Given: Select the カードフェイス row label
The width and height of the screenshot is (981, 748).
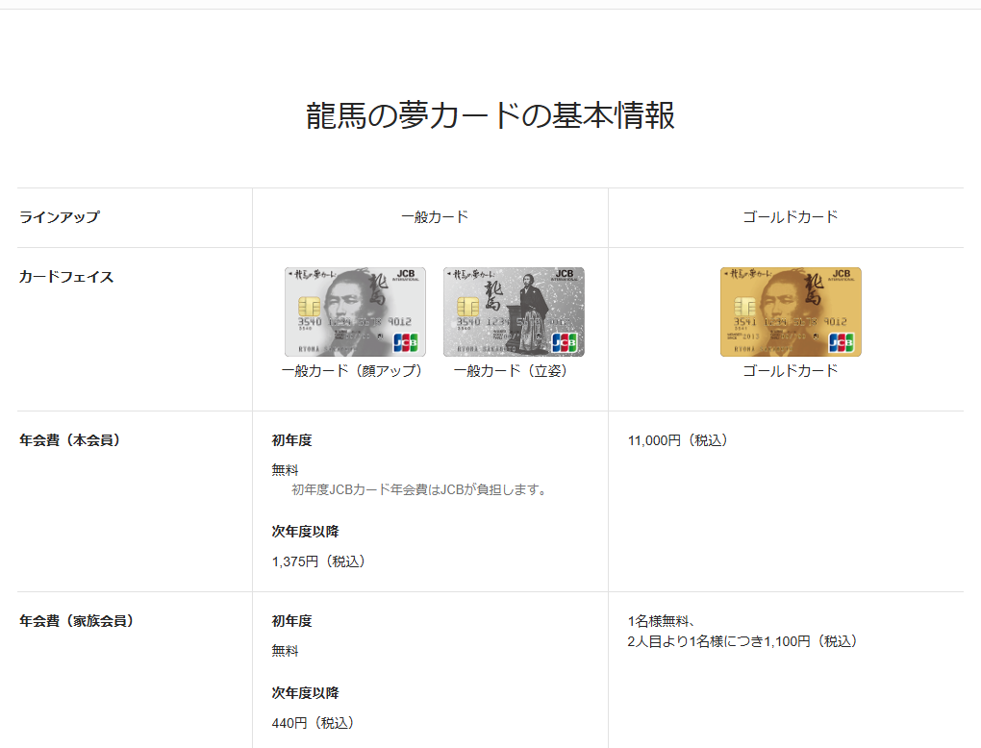Looking at the screenshot, I should 66,277.
